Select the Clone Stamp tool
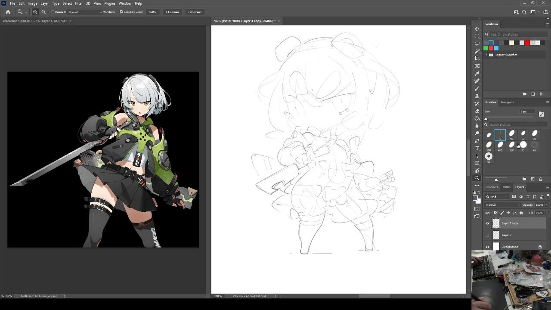Viewport: 551px width, 310px height. coord(477,96)
